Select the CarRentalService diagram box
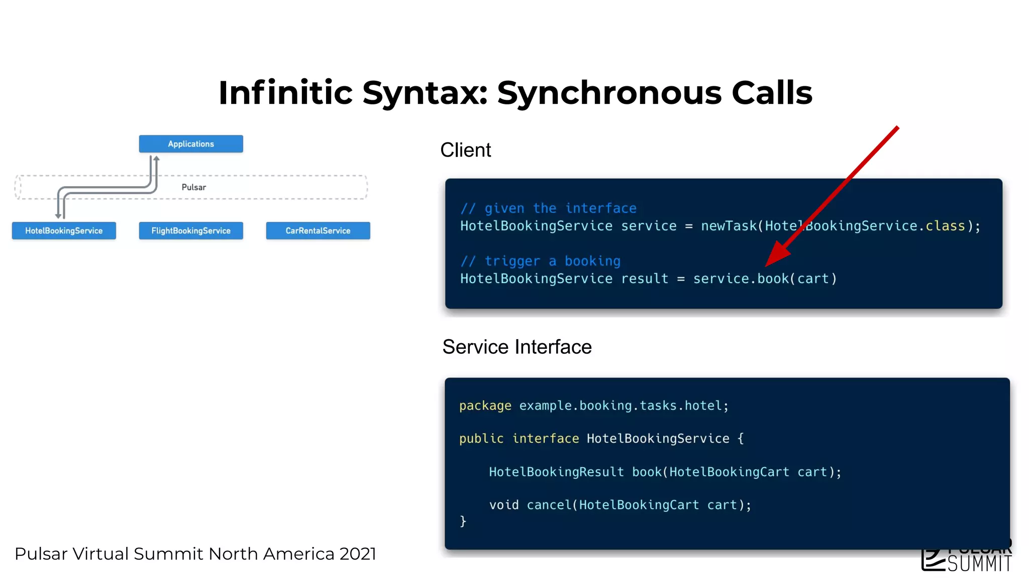 click(318, 231)
